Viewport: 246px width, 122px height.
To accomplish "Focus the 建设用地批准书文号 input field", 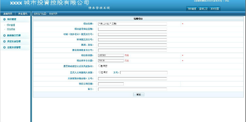I will [x=132, y=50].
